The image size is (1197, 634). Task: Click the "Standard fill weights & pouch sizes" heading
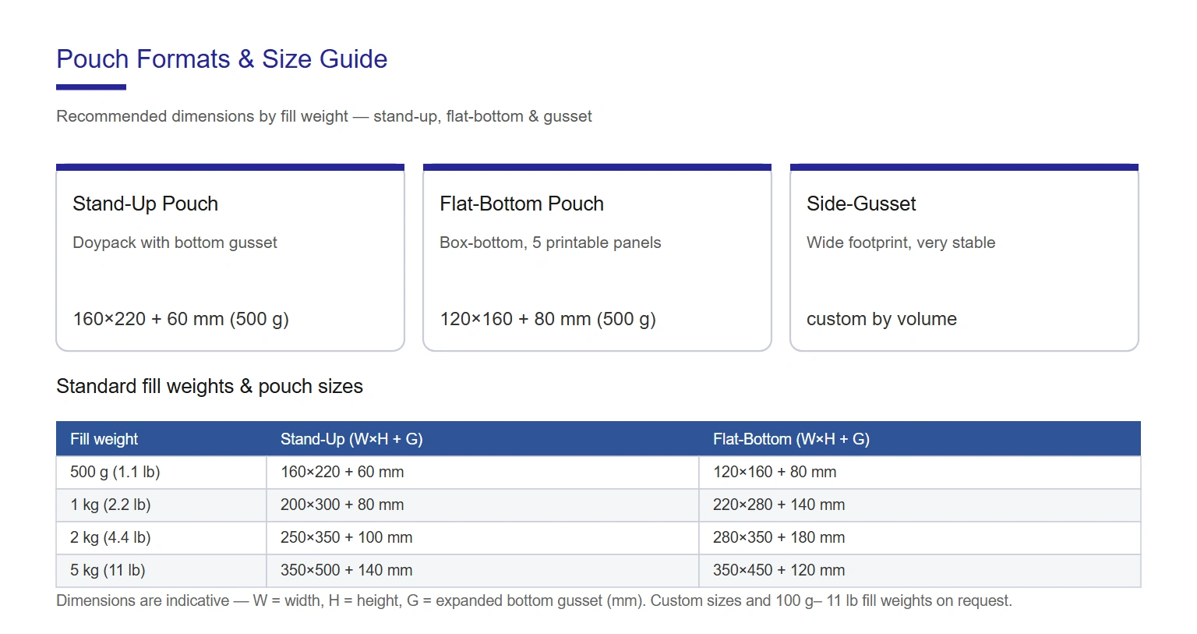pos(210,386)
